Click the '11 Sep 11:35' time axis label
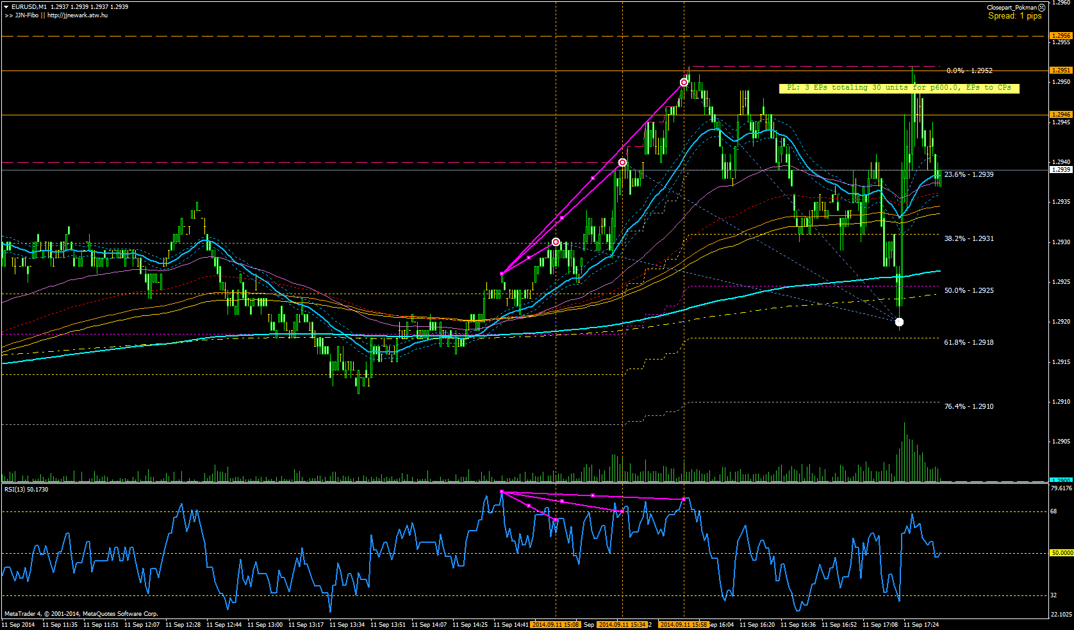The height and width of the screenshot is (630, 1074). click(x=60, y=624)
